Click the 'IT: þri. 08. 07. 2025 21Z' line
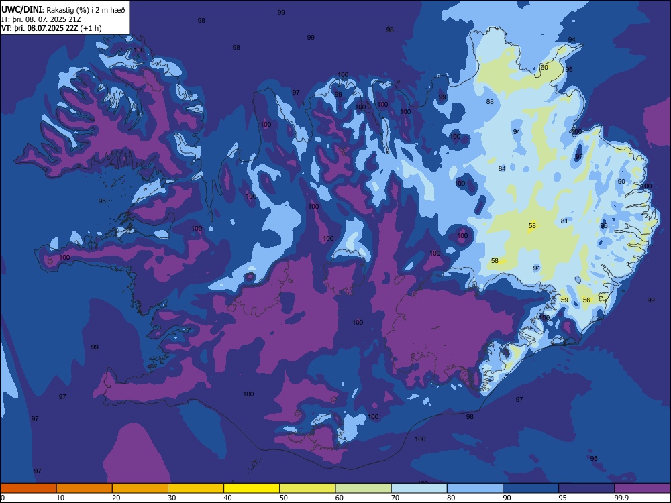671x503 pixels. [x=41, y=19]
